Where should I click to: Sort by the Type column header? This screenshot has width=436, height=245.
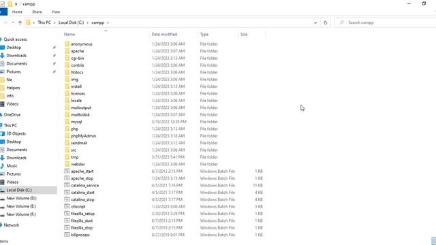(204, 35)
